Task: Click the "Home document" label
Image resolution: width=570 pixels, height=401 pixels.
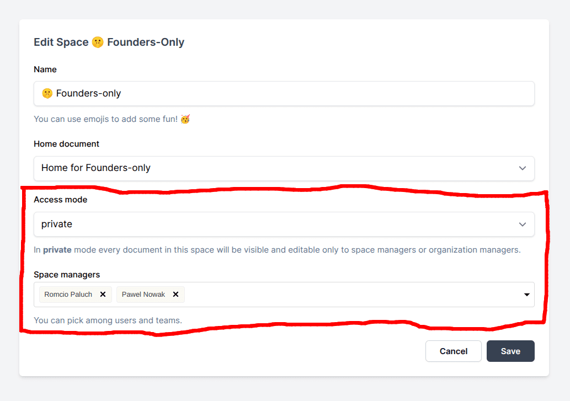Action: coord(67,144)
